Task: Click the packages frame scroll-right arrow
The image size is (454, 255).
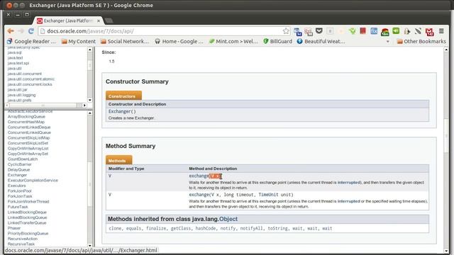Action: pos(84,106)
